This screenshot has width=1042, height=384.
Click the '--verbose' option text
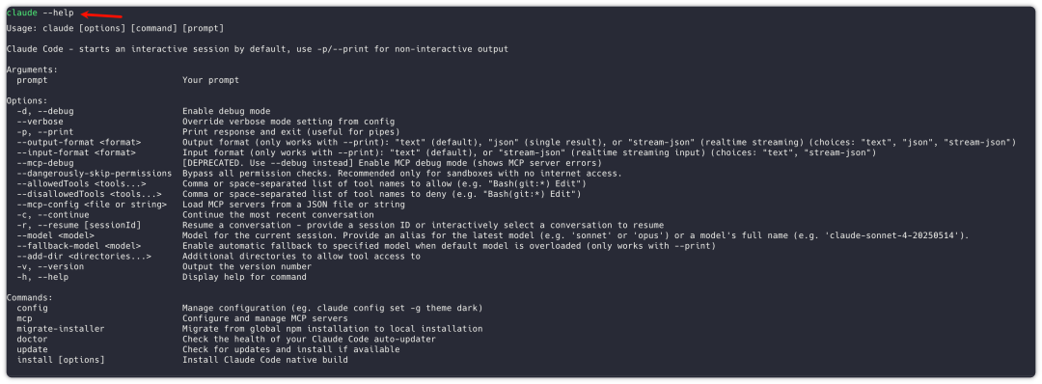click(x=40, y=122)
